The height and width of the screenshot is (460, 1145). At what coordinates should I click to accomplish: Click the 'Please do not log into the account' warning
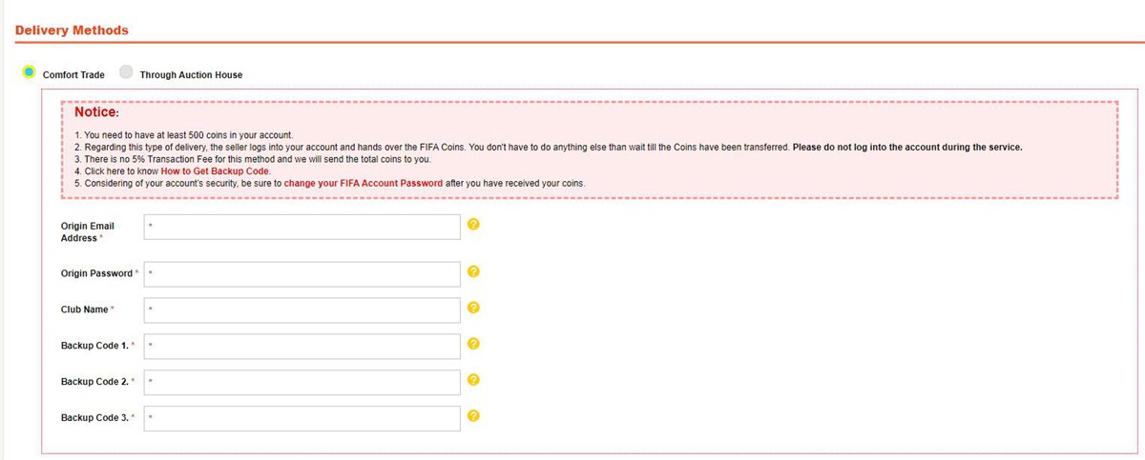pyautogui.click(x=907, y=148)
